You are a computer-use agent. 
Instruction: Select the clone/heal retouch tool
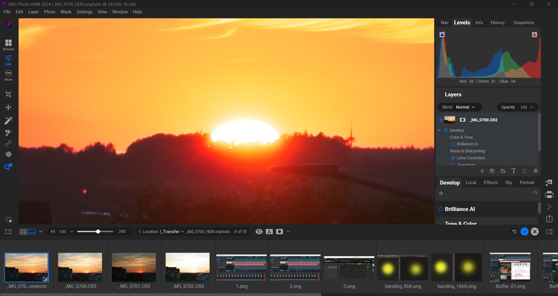pos(8,143)
